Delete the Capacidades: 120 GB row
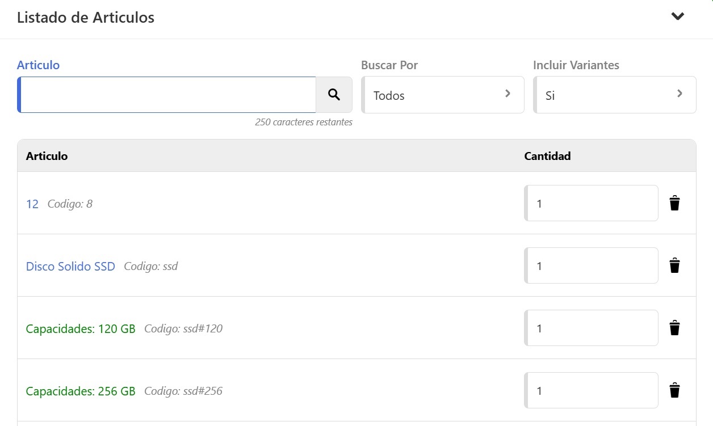Image resolution: width=713 pixels, height=426 pixels. coord(674,328)
